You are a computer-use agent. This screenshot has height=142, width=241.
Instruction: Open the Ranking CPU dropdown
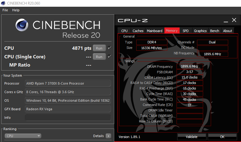23,136
